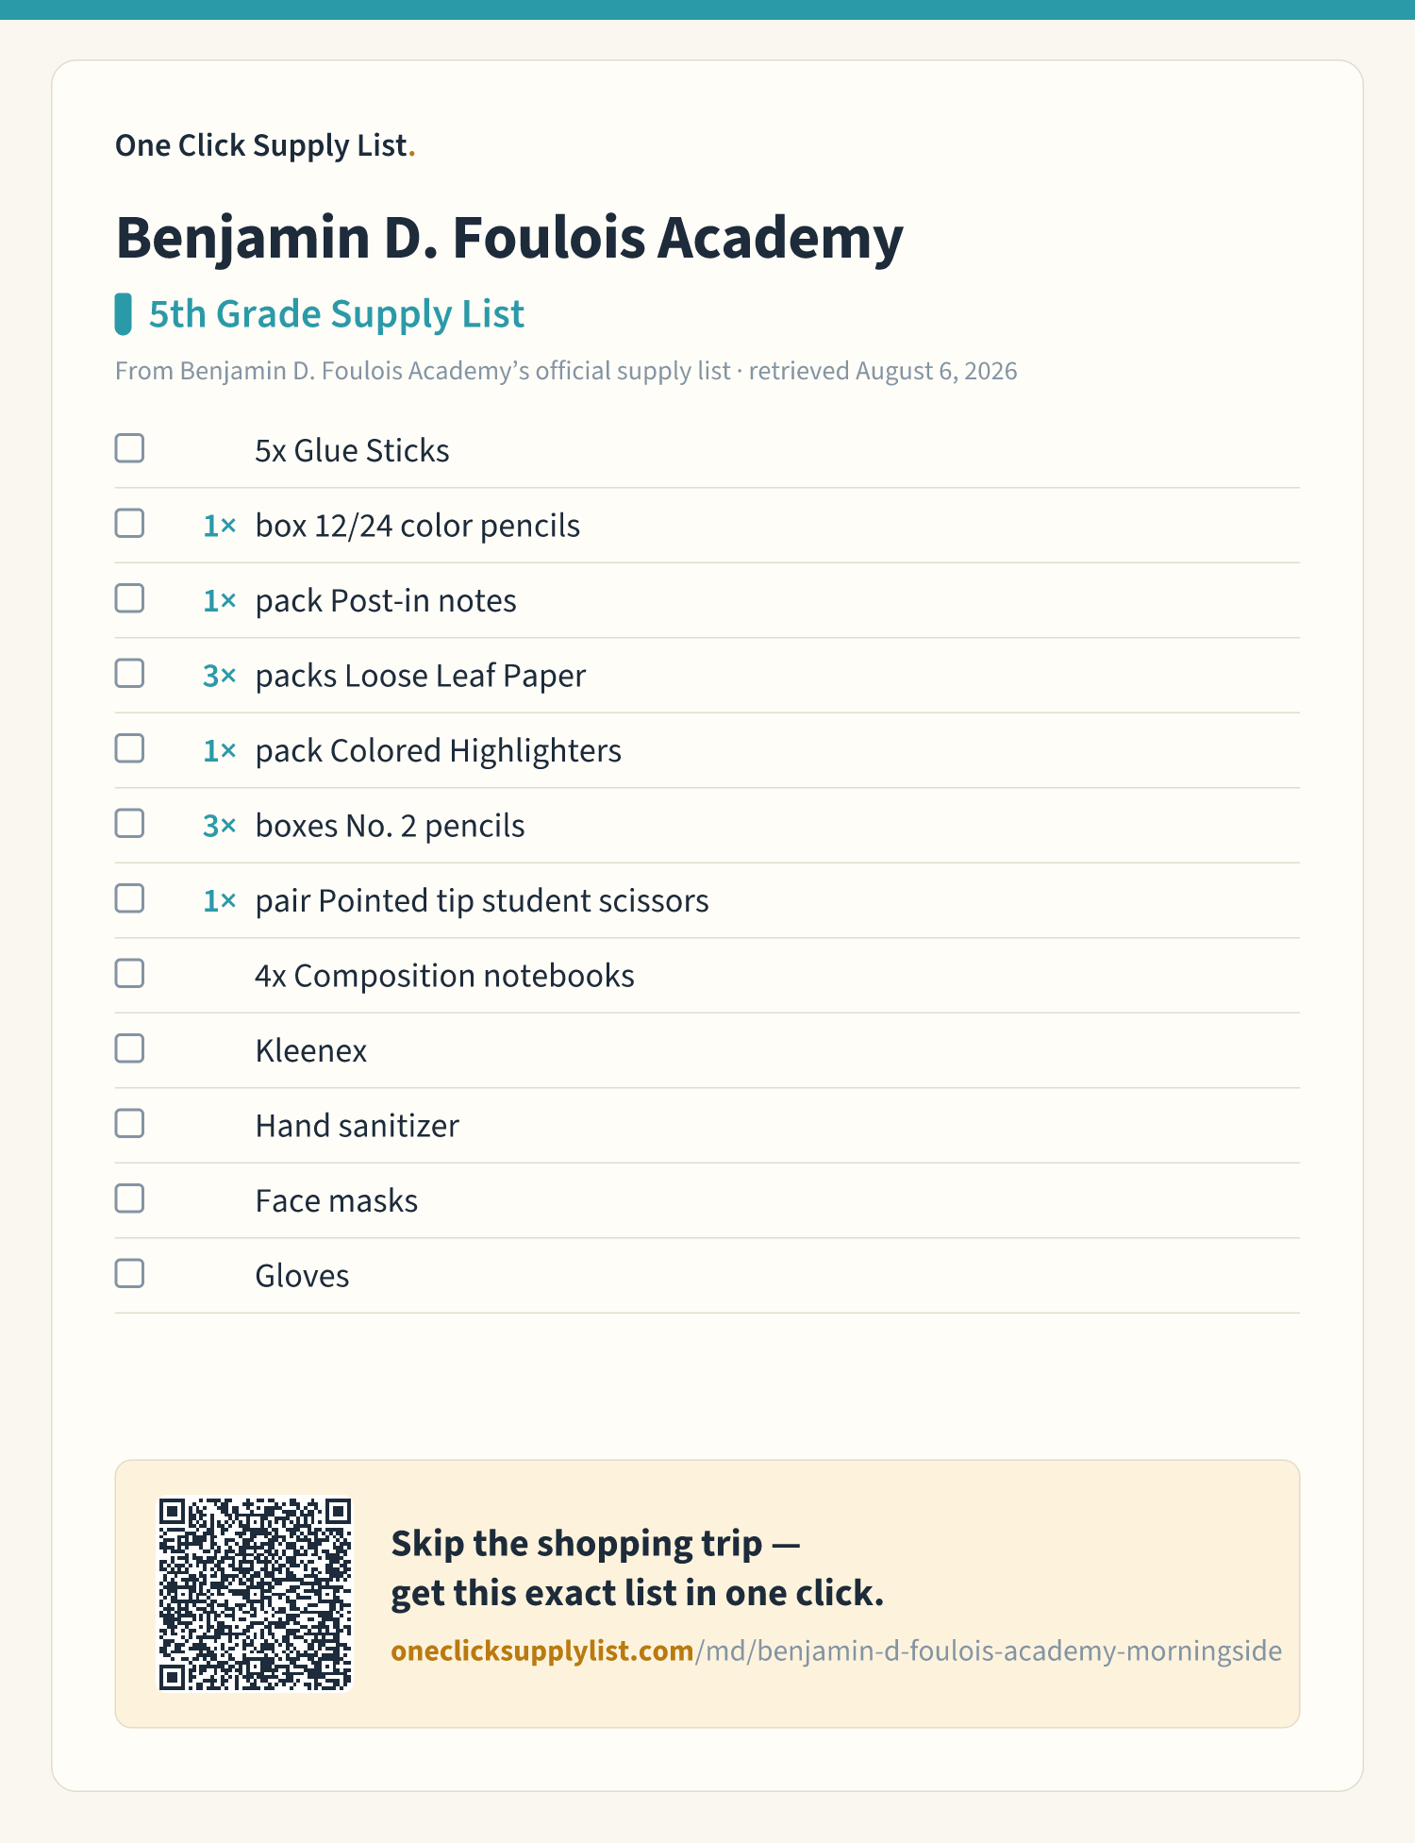Click the Skip the shopping trip banner text
Screen dimensions: 1415x1843
(637, 1568)
